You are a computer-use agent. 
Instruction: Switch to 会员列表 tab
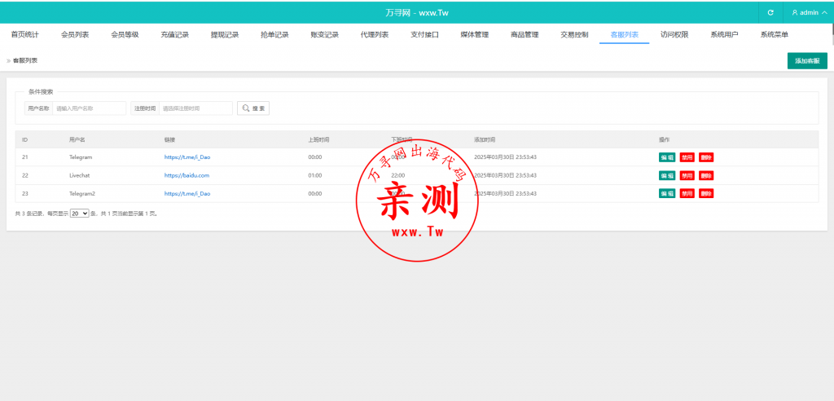(75, 34)
